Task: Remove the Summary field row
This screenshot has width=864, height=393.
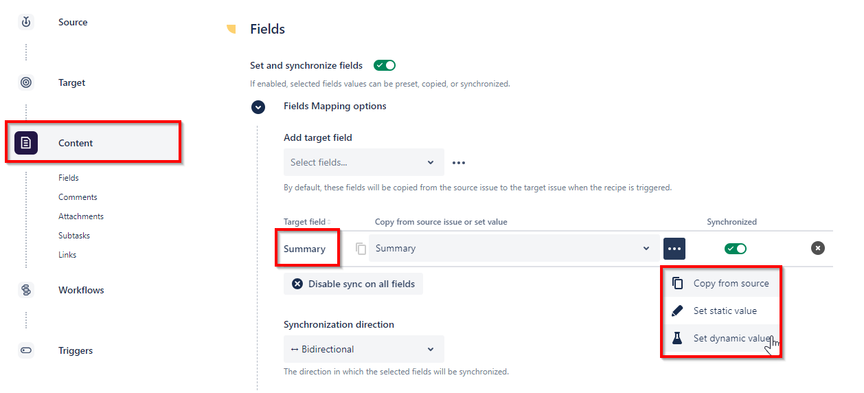Action: [x=817, y=248]
